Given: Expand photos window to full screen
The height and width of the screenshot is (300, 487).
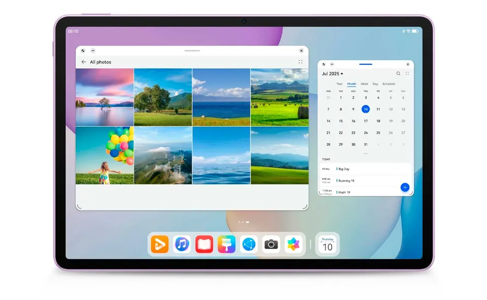Looking at the screenshot, I should [x=83, y=51].
